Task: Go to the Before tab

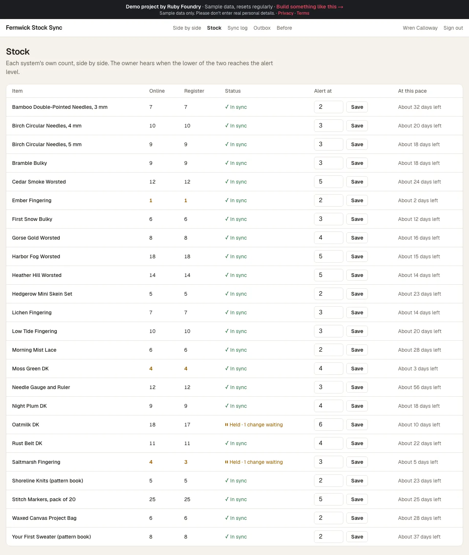Action: 284,28
